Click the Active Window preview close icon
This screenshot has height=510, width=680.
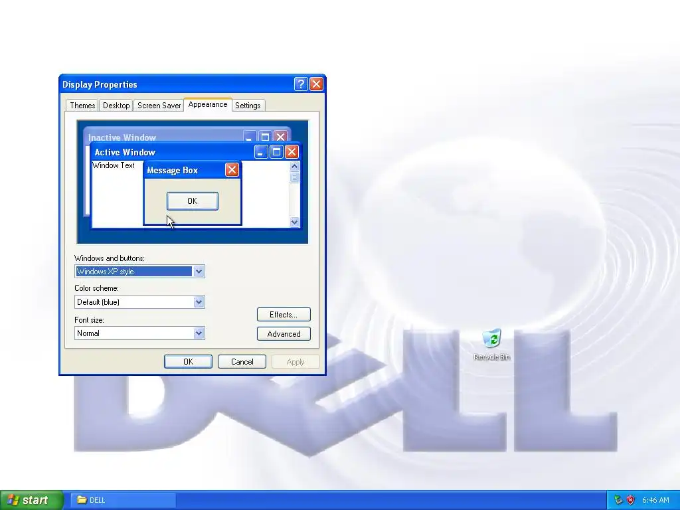tap(292, 152)
